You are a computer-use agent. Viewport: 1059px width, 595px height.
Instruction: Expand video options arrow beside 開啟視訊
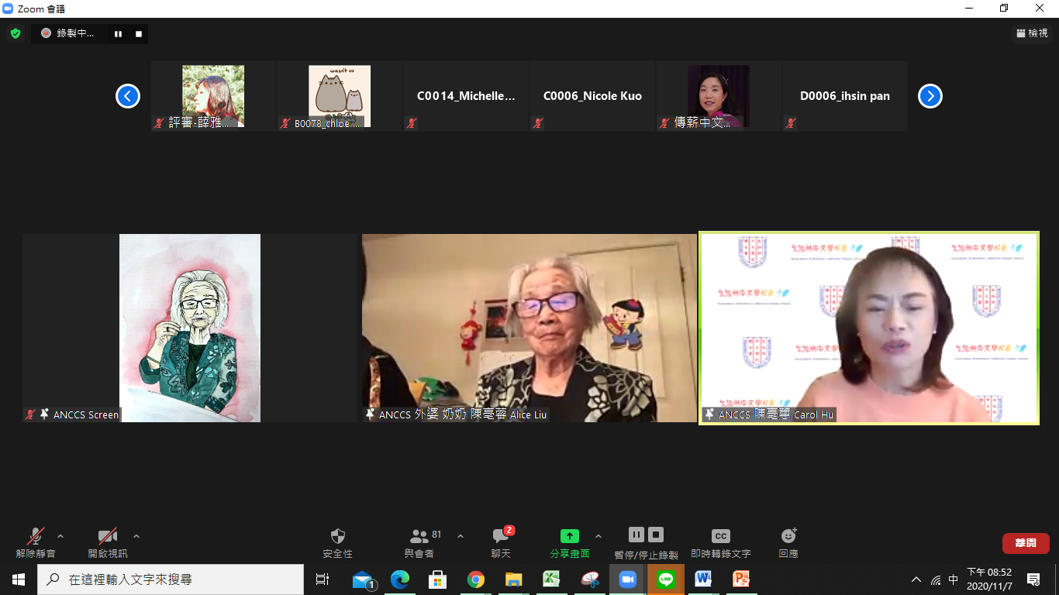tap(136, 536)
